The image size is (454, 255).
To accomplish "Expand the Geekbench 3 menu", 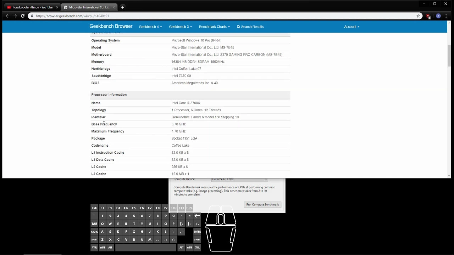I will coord(181,27).
